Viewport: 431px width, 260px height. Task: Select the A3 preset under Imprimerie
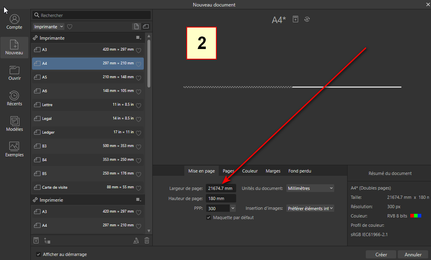pyautogui.click(x=88, y=212)
